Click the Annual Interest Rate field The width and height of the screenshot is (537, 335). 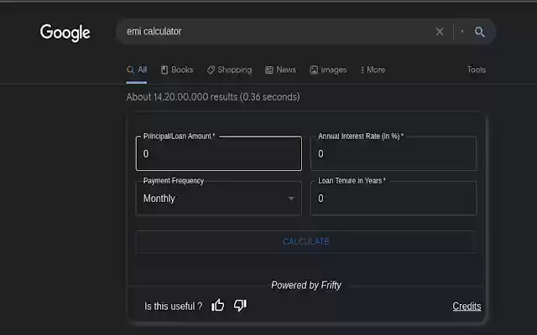pos(394,153)
